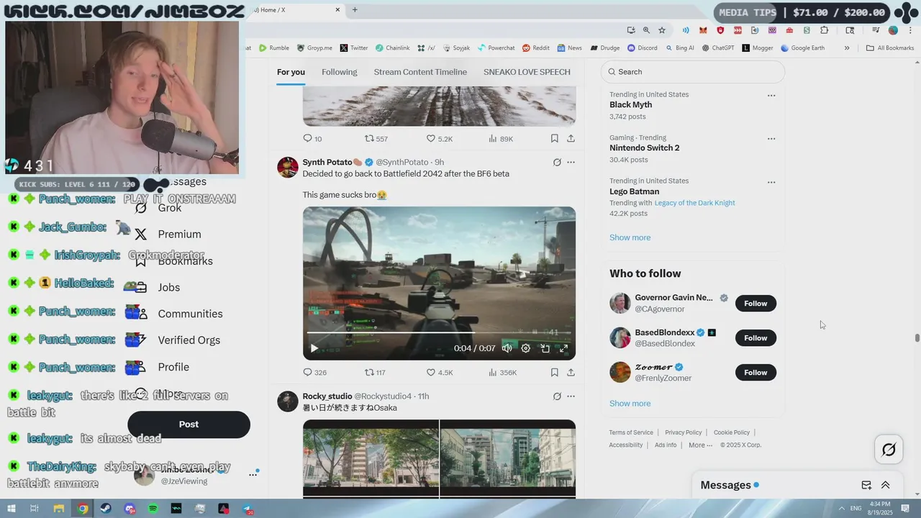
Task: Repost the top post with 557 reposts
Action: tap(376, 138)
